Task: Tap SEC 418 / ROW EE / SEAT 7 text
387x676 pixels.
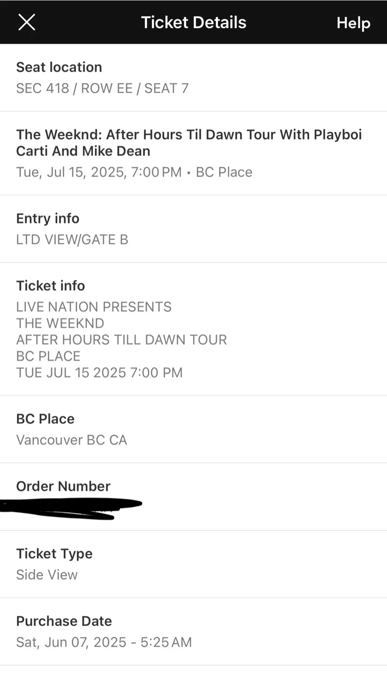Action: click(x=102, y=88)
